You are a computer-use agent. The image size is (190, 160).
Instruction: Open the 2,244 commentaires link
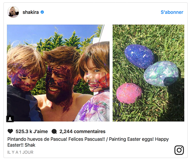tap(83, 131)
